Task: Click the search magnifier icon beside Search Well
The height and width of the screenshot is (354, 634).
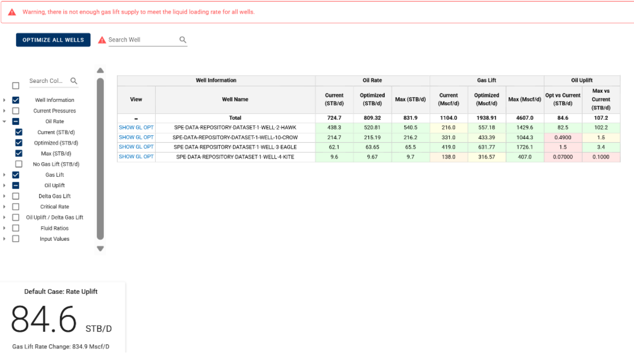Action: 183,40
